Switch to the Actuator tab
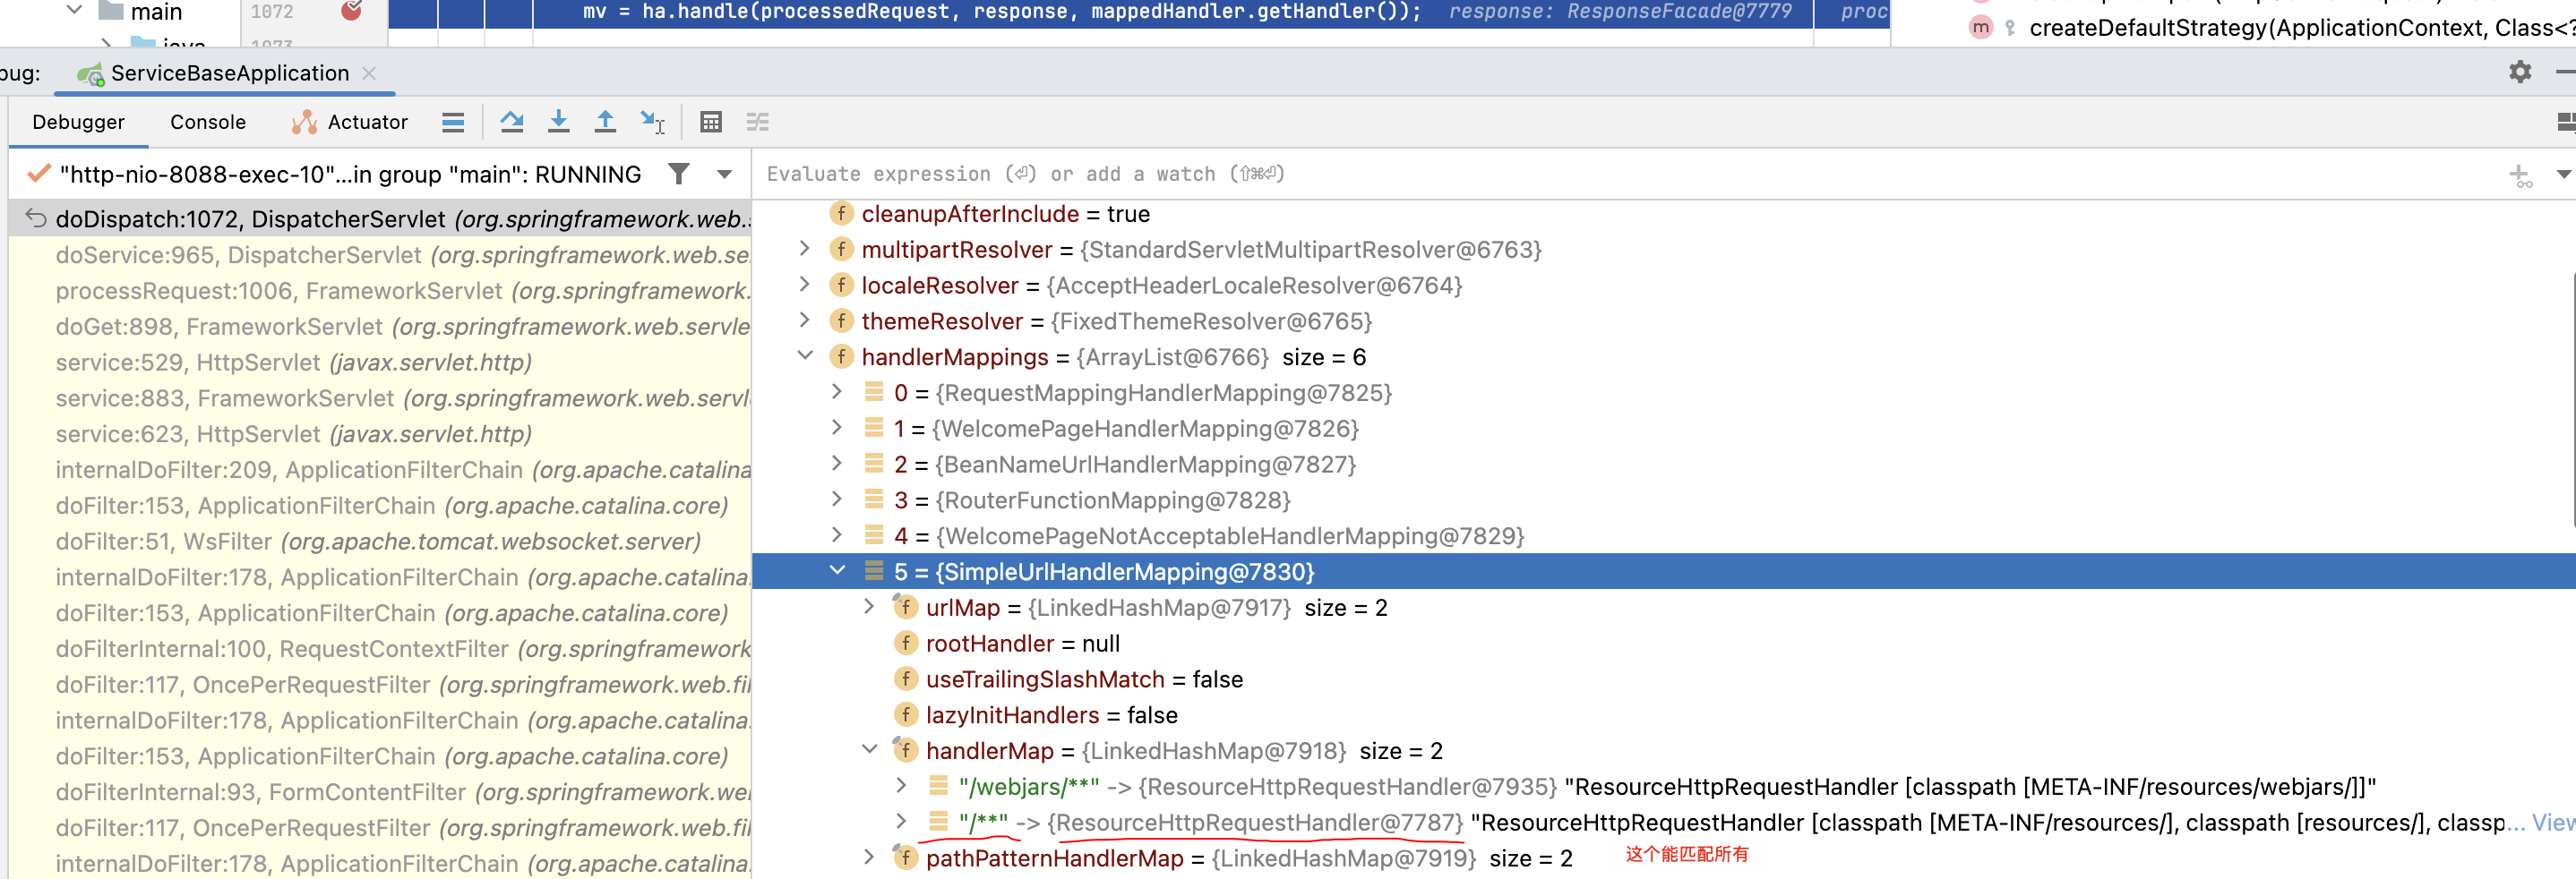2576x879 pixels. click(x=349, y=122)
